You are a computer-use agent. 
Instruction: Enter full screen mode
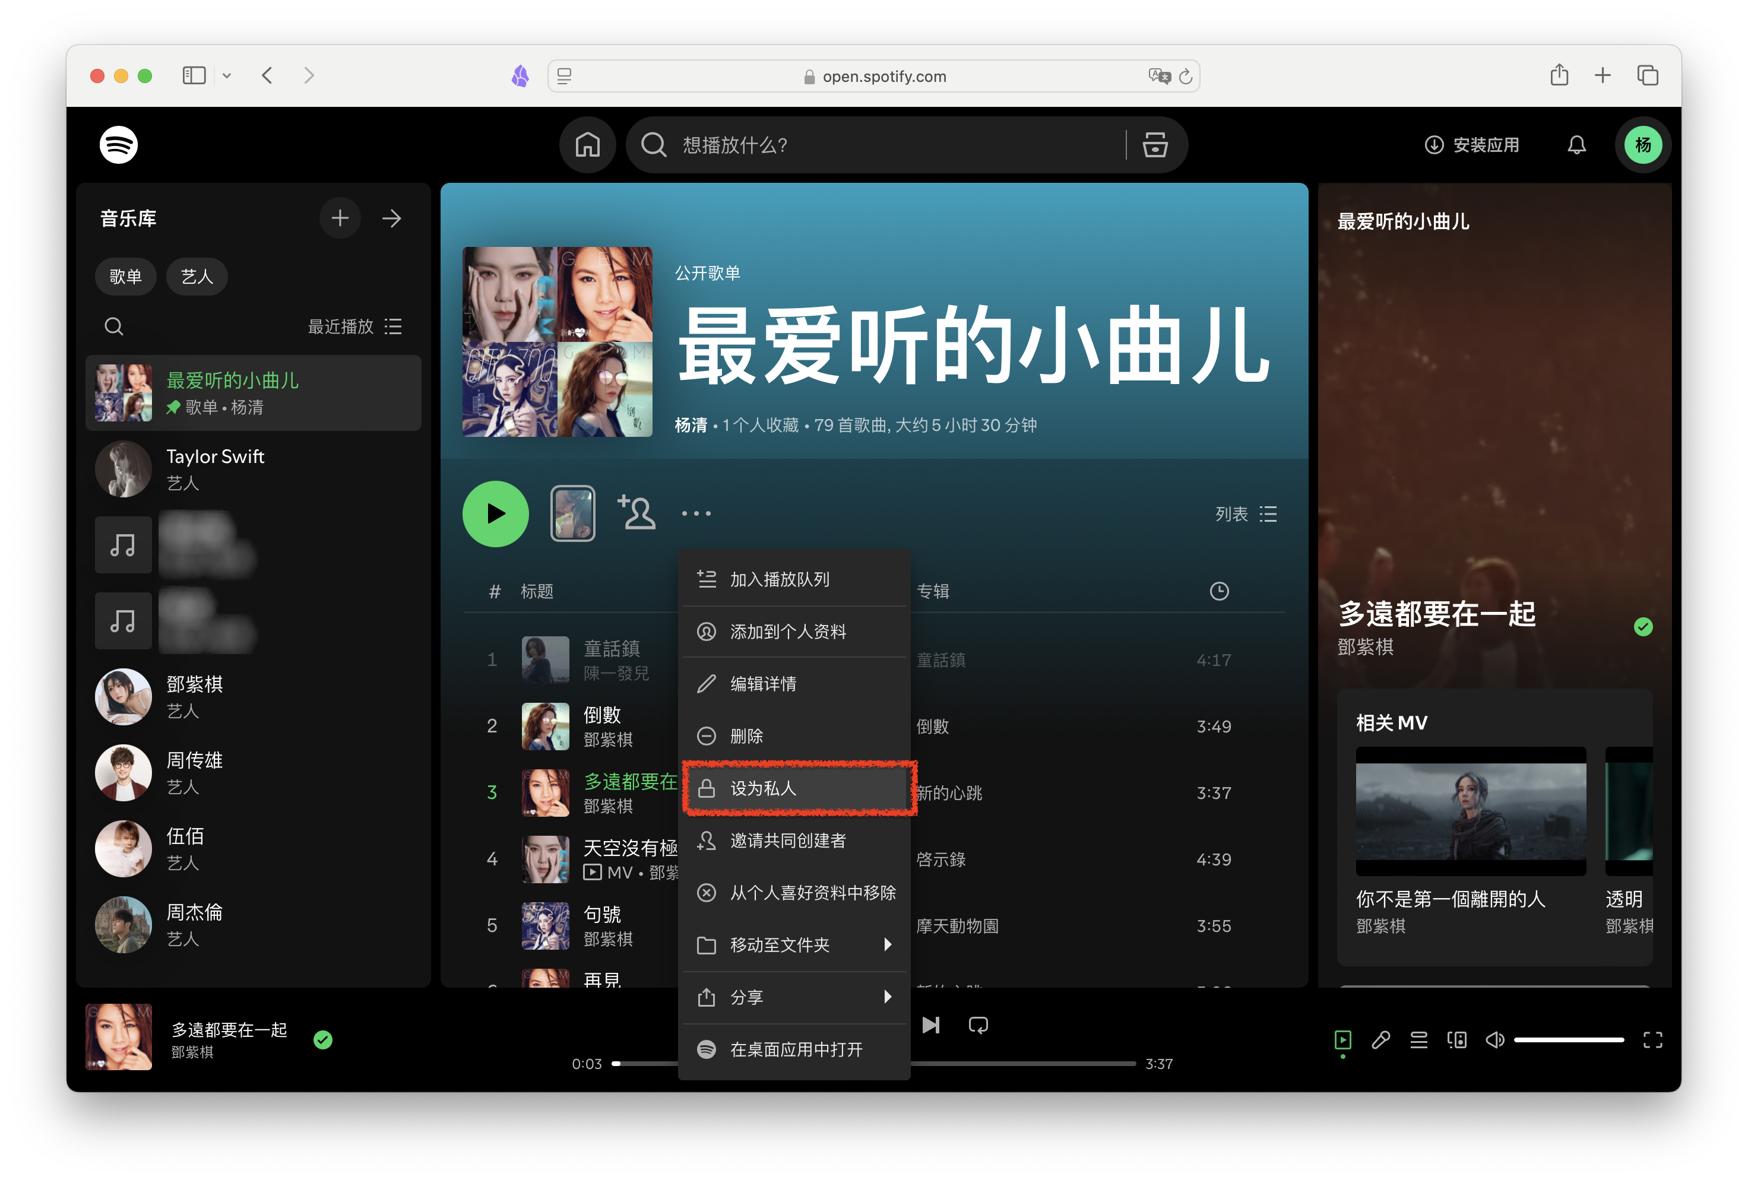1652,1040
